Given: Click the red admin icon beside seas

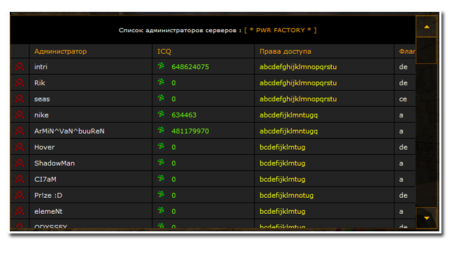Looking at the screenshot, I should click(20, 99).
